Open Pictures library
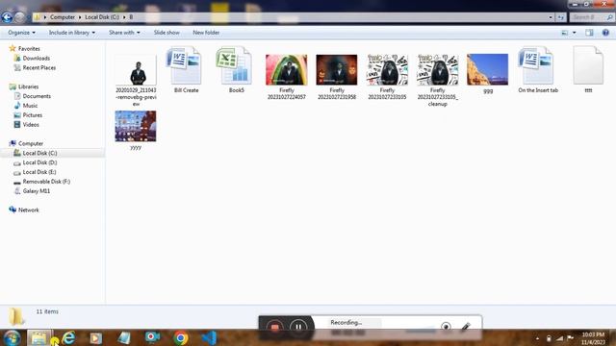Screen dimensions: 616x346 click(32, 115)
